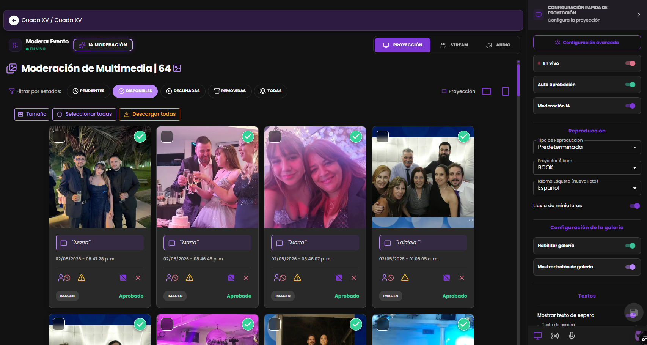Toggle the Habilitar galería switch
Image resolution: width=647 pixels, height=345 pixels.
[630, 246]
